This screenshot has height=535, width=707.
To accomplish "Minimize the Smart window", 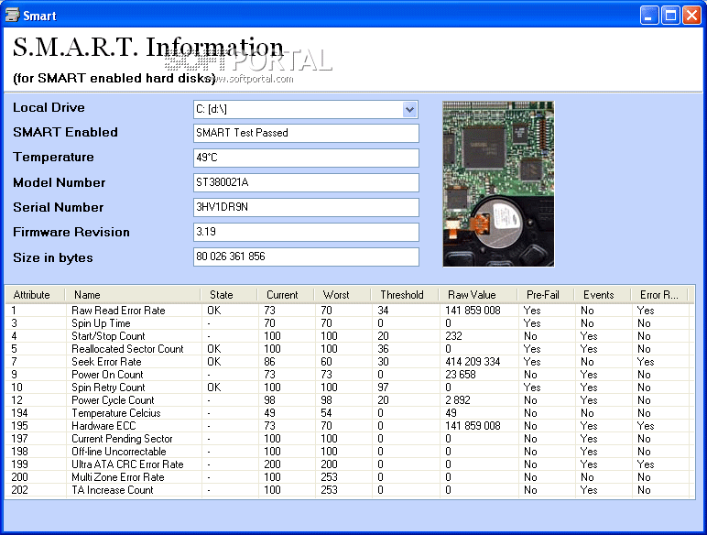I will click(649, 15).
